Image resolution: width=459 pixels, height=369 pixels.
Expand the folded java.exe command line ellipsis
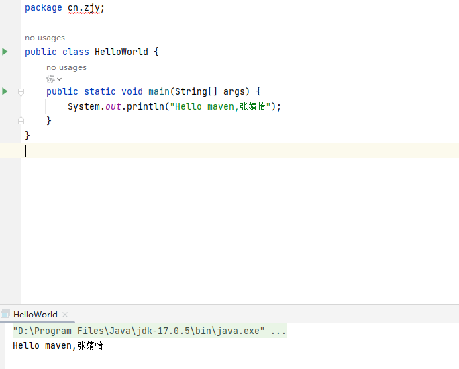(x=278, y=331)
